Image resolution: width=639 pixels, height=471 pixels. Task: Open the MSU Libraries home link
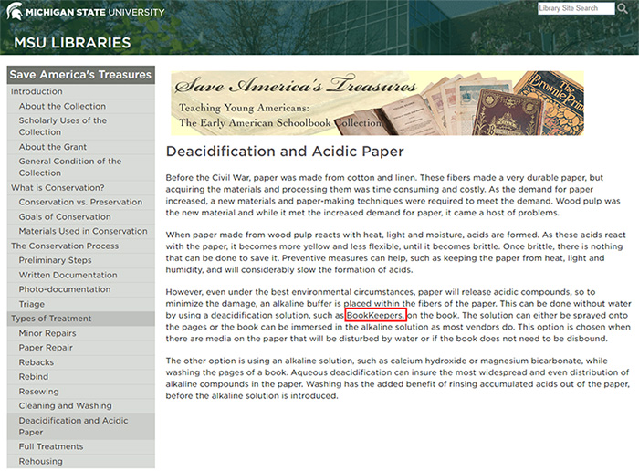[72, 42]
